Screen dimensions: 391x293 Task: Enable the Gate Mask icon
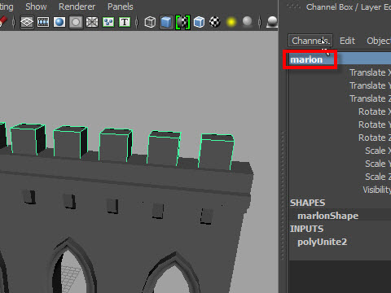point(76,22)
